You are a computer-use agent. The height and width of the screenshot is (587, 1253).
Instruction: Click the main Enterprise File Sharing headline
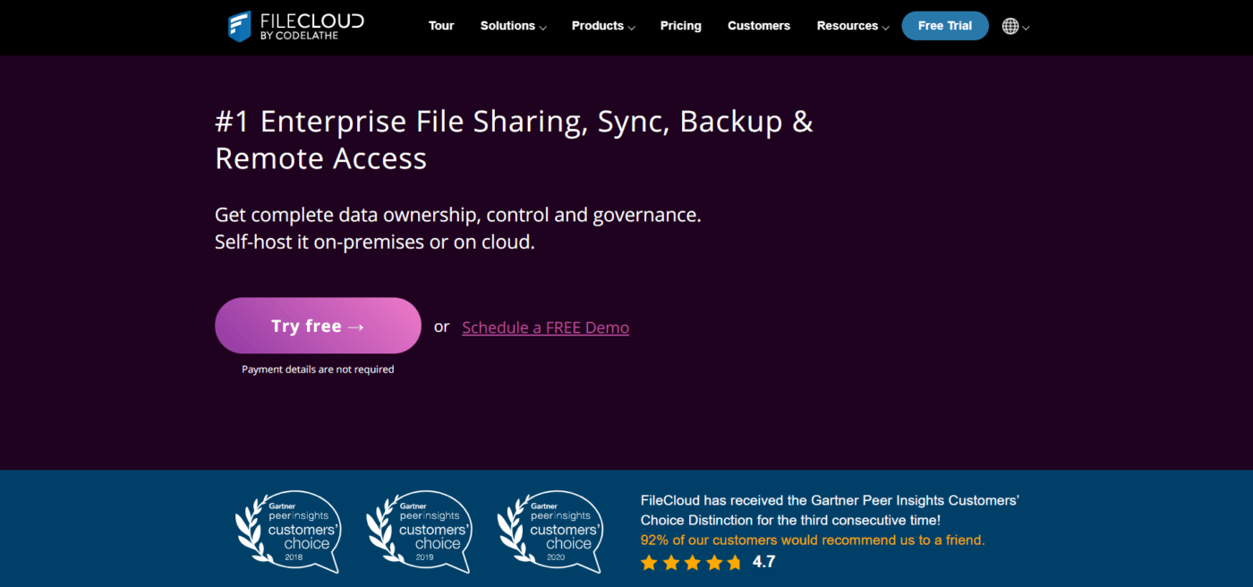pos(514,140)
